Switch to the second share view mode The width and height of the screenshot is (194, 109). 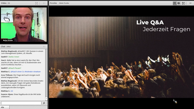pyautogui.click(x=179, y=3)
